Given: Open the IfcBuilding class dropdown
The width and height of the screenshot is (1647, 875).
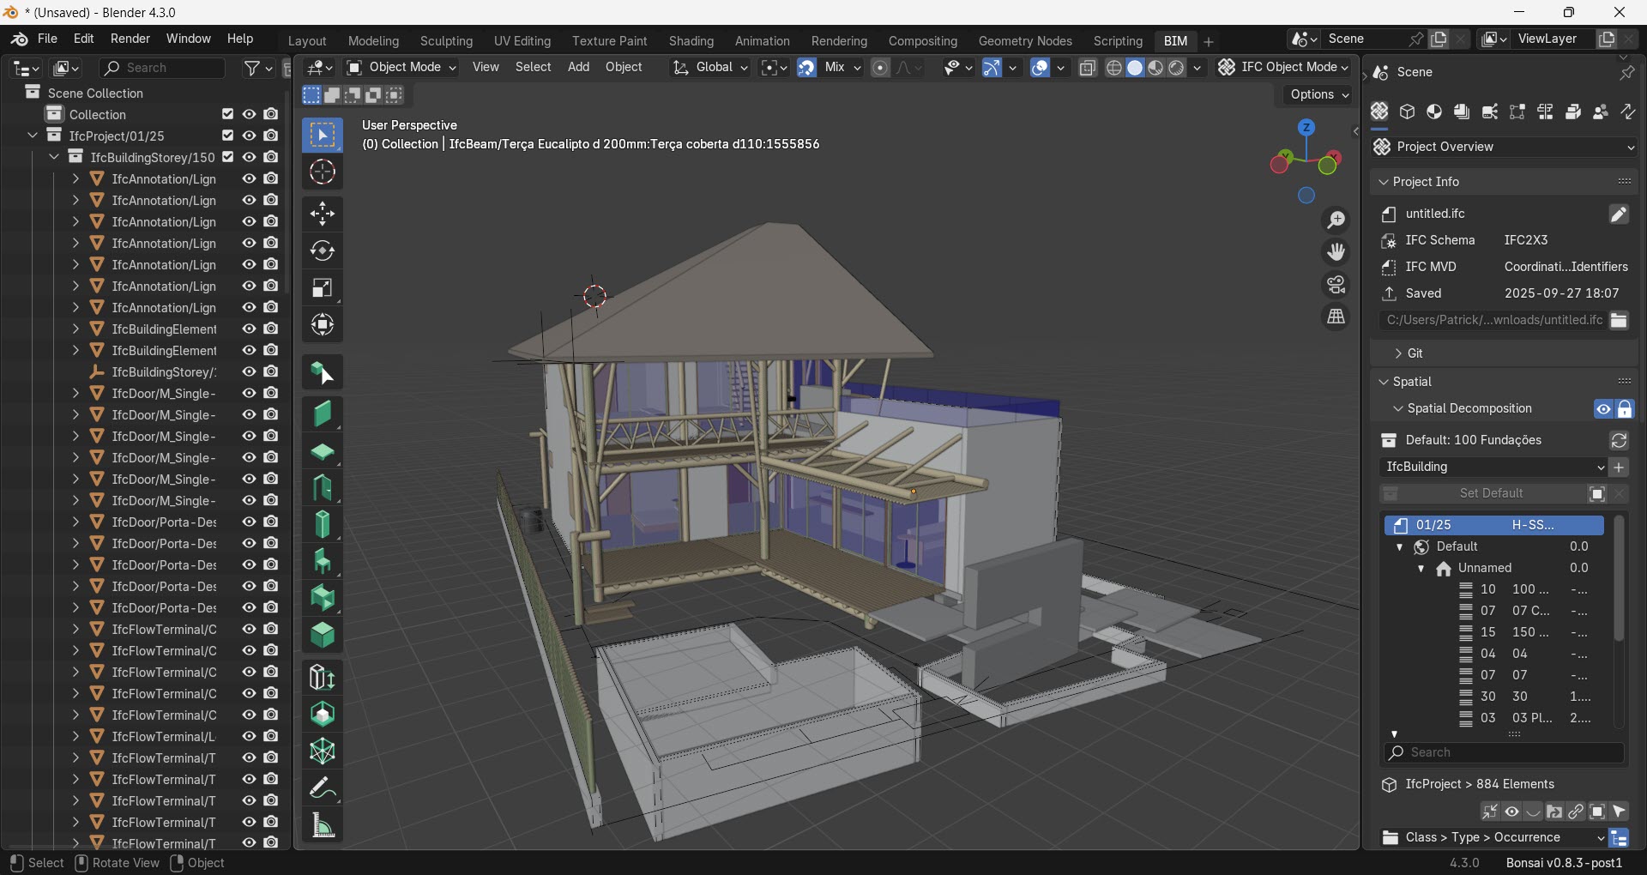Looking at the screenshot, I should (x=1494, y=468).
